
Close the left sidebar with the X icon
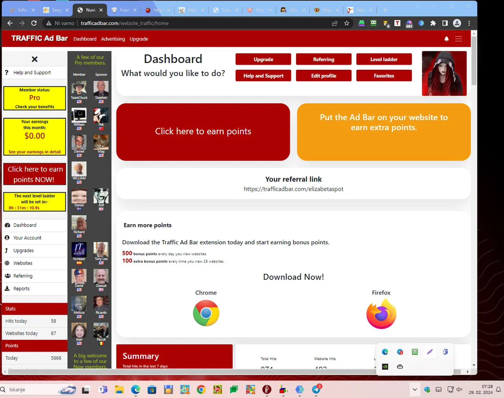click(35, 59)
